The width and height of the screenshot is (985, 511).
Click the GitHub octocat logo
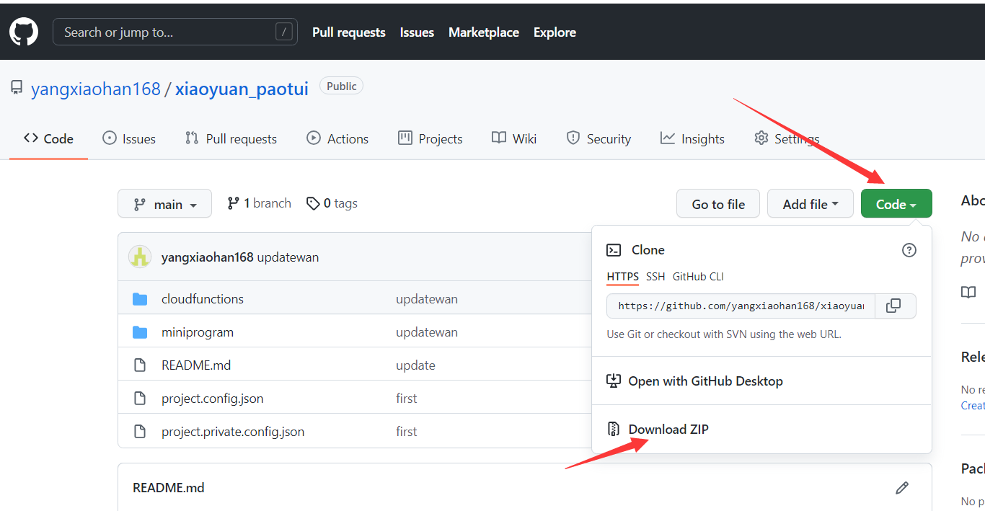(23, 32)
